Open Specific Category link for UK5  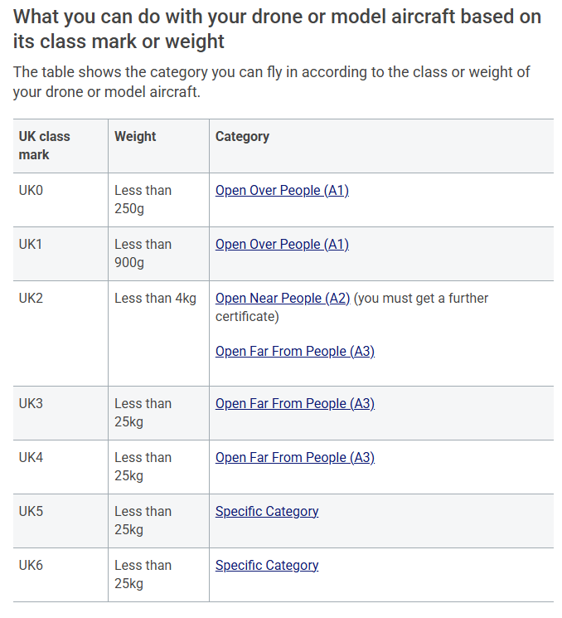click(x=267, y=512)
